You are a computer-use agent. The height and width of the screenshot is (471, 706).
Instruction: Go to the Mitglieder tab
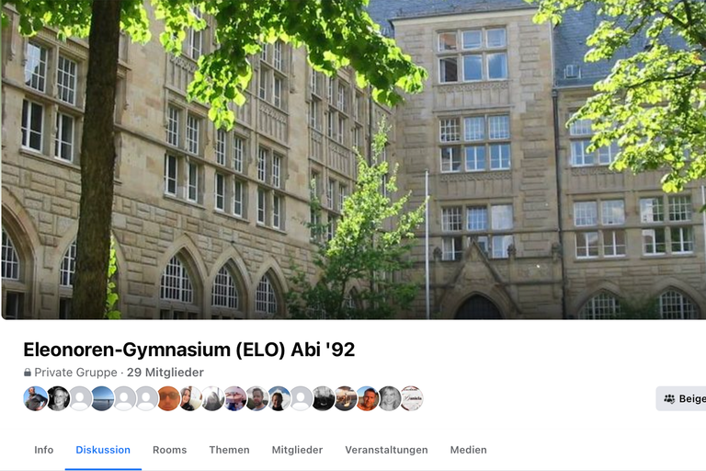pos(297,450)
